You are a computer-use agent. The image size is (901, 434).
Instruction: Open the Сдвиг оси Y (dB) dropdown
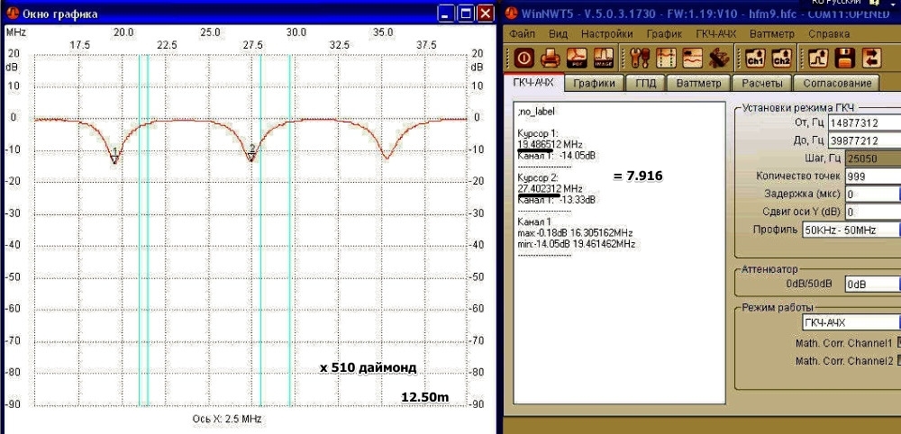pos(872,212)
